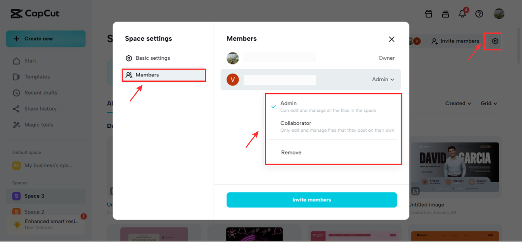Click the gift box icon in header
The image size is (522, 242).
coord(429,14)
